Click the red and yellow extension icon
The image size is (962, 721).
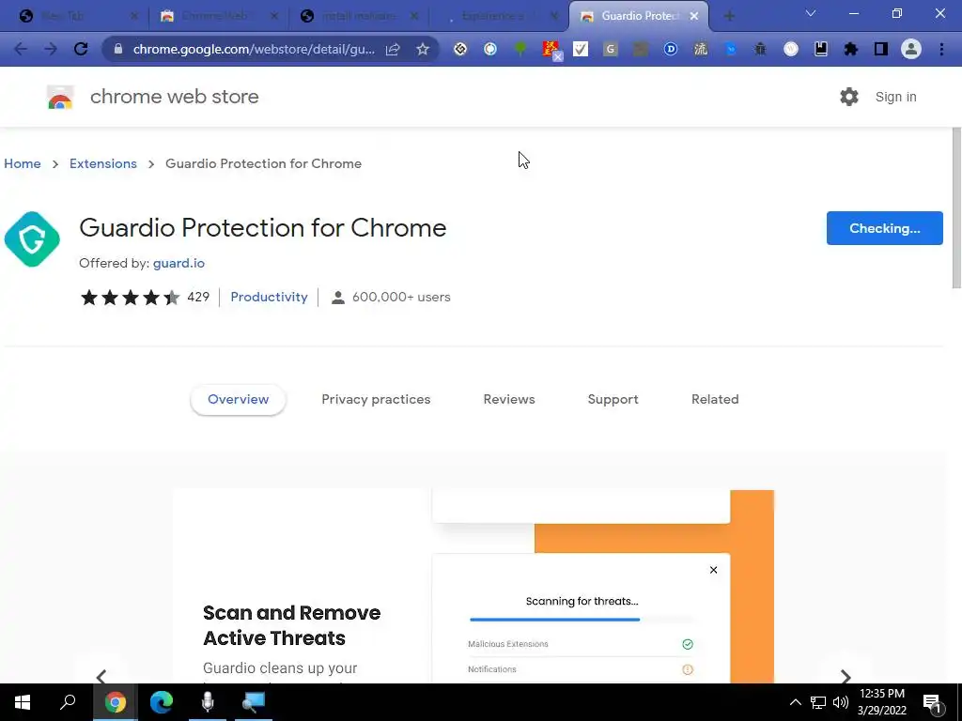pos(551,49)
